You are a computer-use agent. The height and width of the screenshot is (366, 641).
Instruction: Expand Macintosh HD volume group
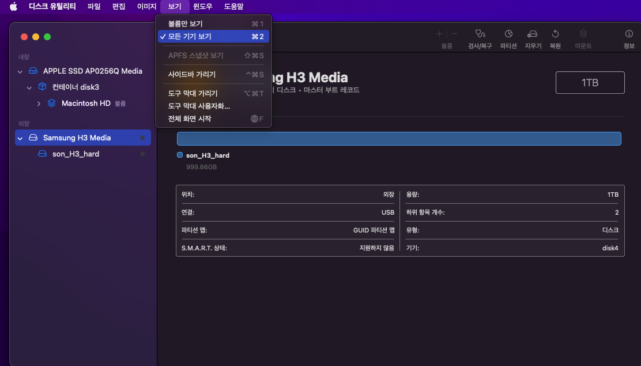(39, 104)
